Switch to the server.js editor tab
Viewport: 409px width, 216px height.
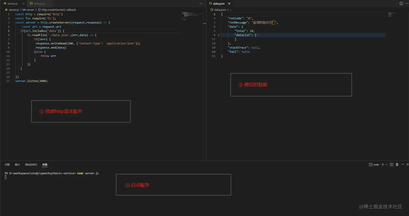coord(12,4)
